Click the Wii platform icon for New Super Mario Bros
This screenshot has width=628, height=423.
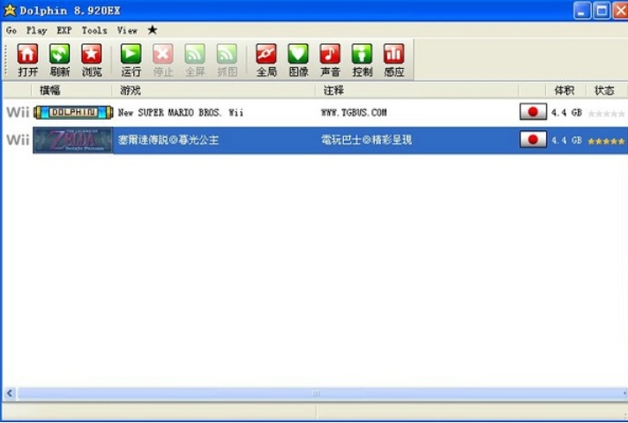click(18, 113)
